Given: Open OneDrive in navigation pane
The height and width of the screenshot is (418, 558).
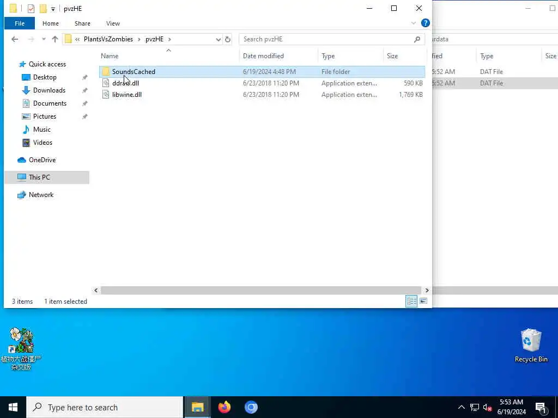Looking at the screenshot, I should click(x=42, y=160).
